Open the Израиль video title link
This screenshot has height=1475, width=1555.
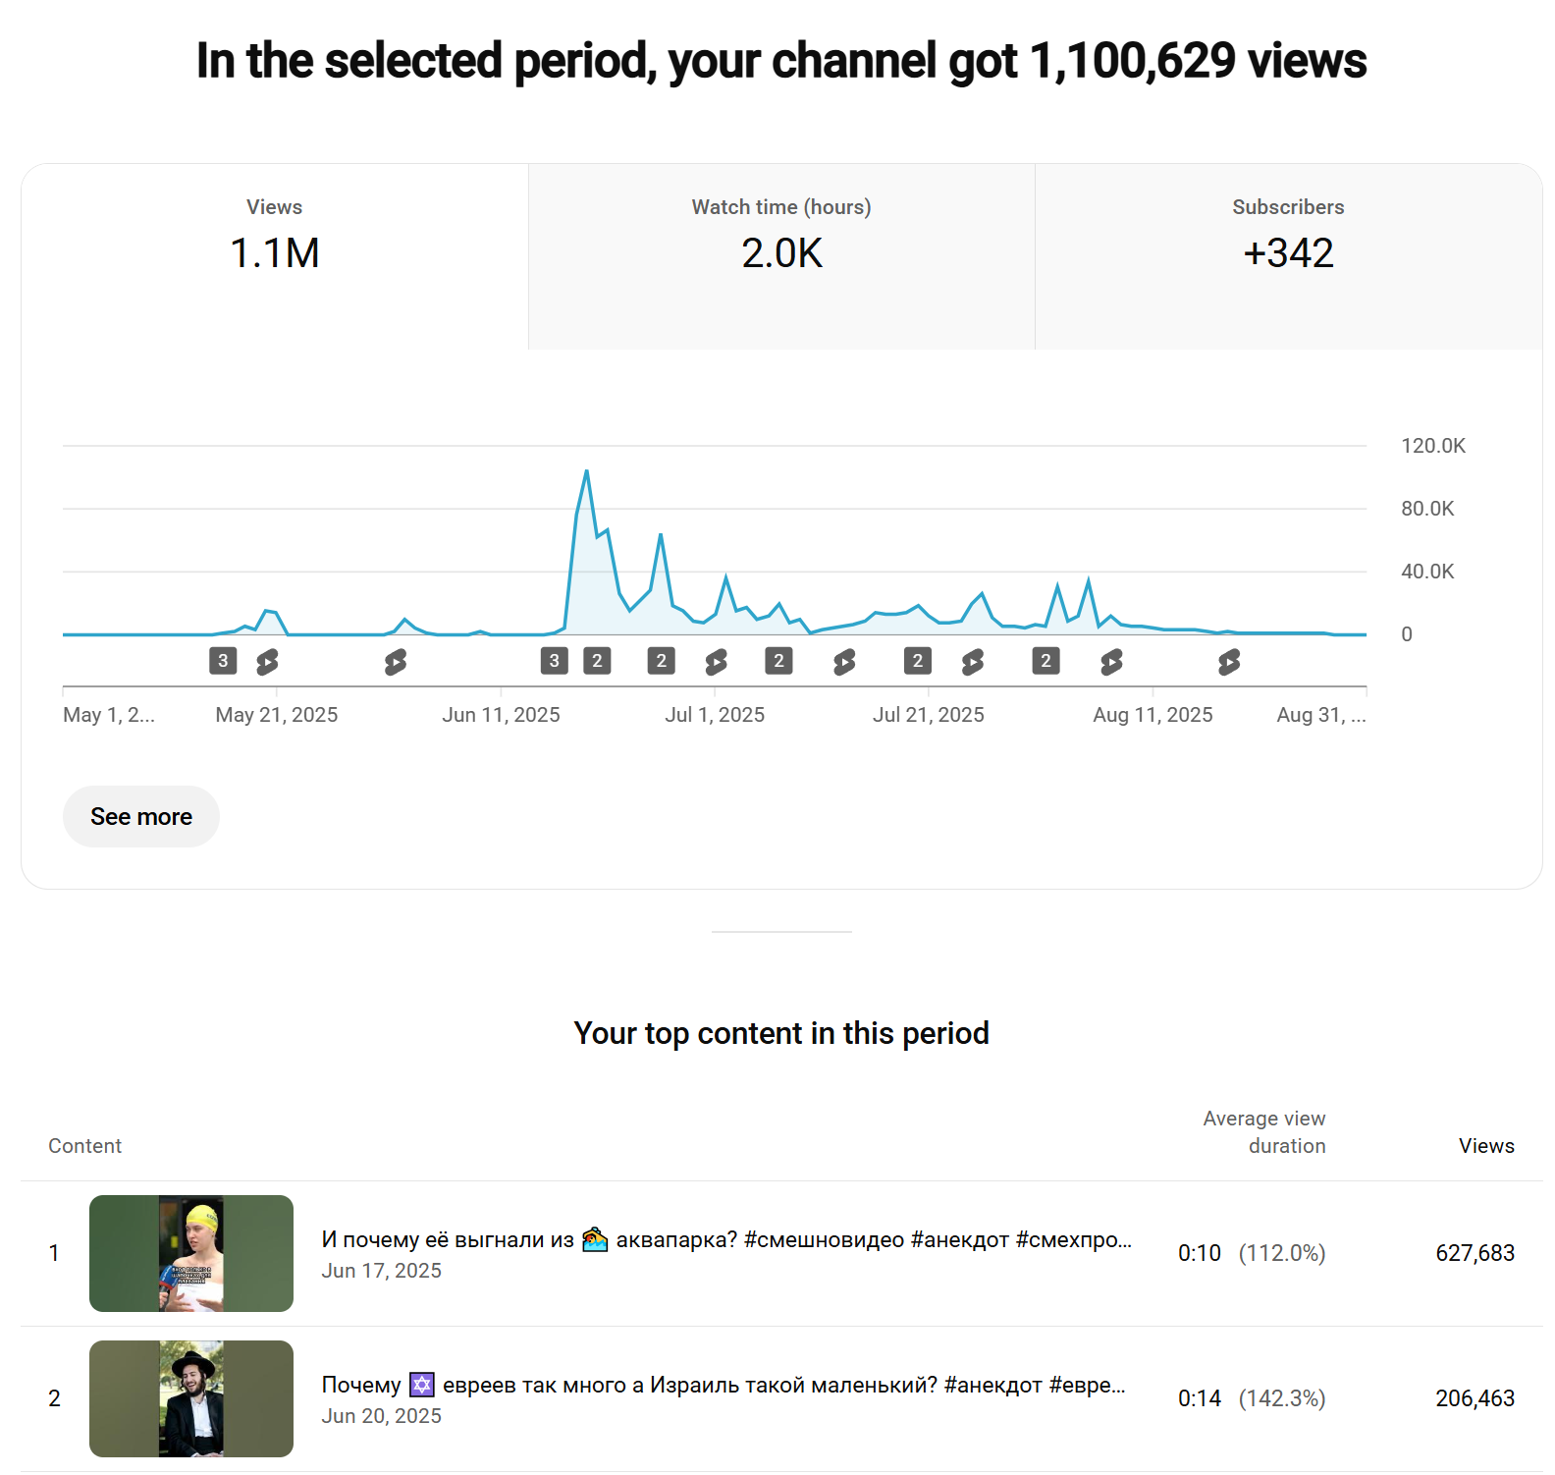pyautogui.click(x=724, y=1386)
